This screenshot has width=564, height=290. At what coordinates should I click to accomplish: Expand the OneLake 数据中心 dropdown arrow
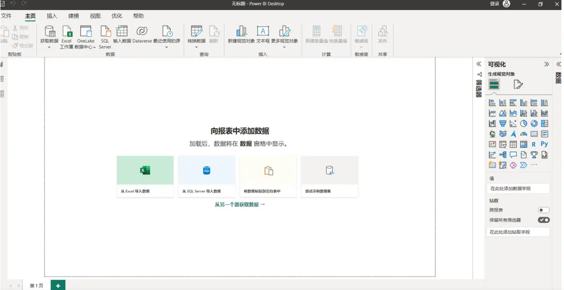tap(94, 47)
